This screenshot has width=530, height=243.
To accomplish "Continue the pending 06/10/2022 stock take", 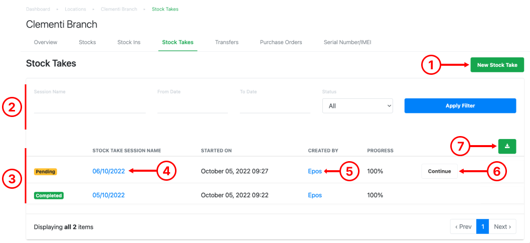I will [x=439, y=171].
